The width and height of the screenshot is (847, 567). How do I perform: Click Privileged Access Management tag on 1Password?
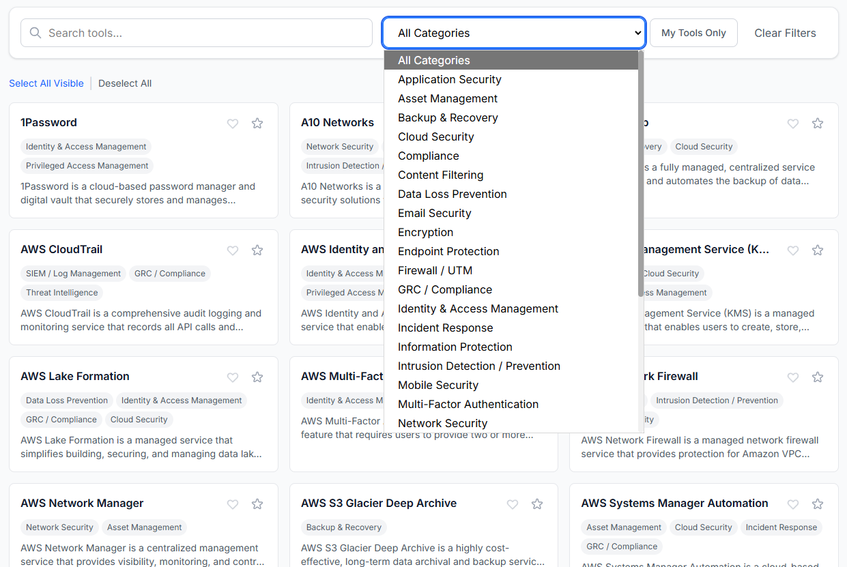coord(87,166)
